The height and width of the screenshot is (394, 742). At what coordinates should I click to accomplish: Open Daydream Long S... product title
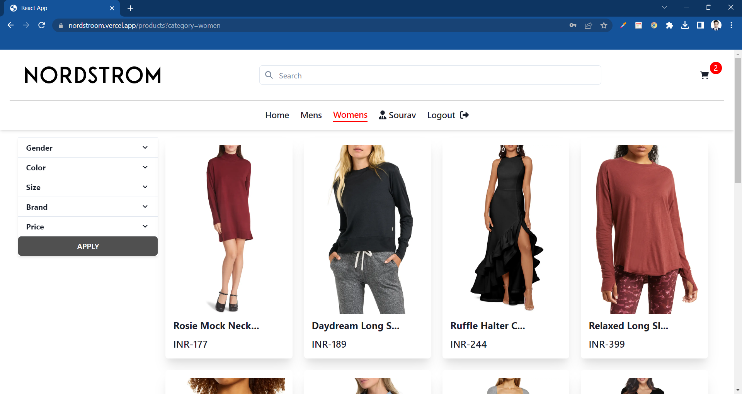356,326
